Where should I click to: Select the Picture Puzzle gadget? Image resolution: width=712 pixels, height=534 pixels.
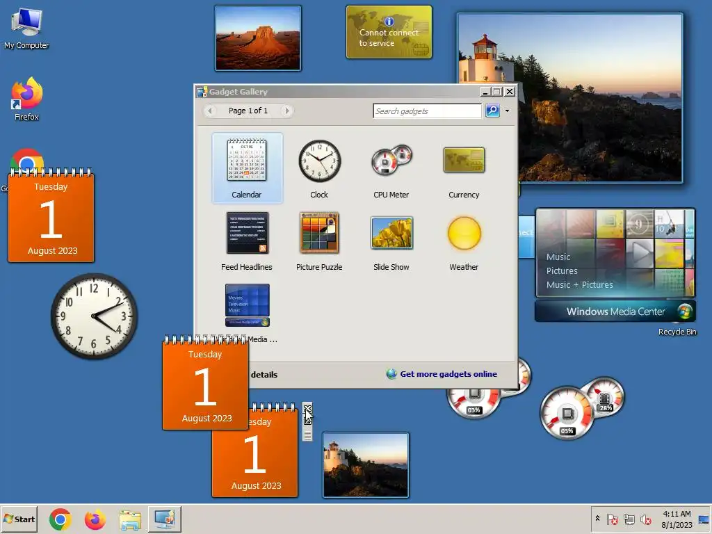pos(319,241)
